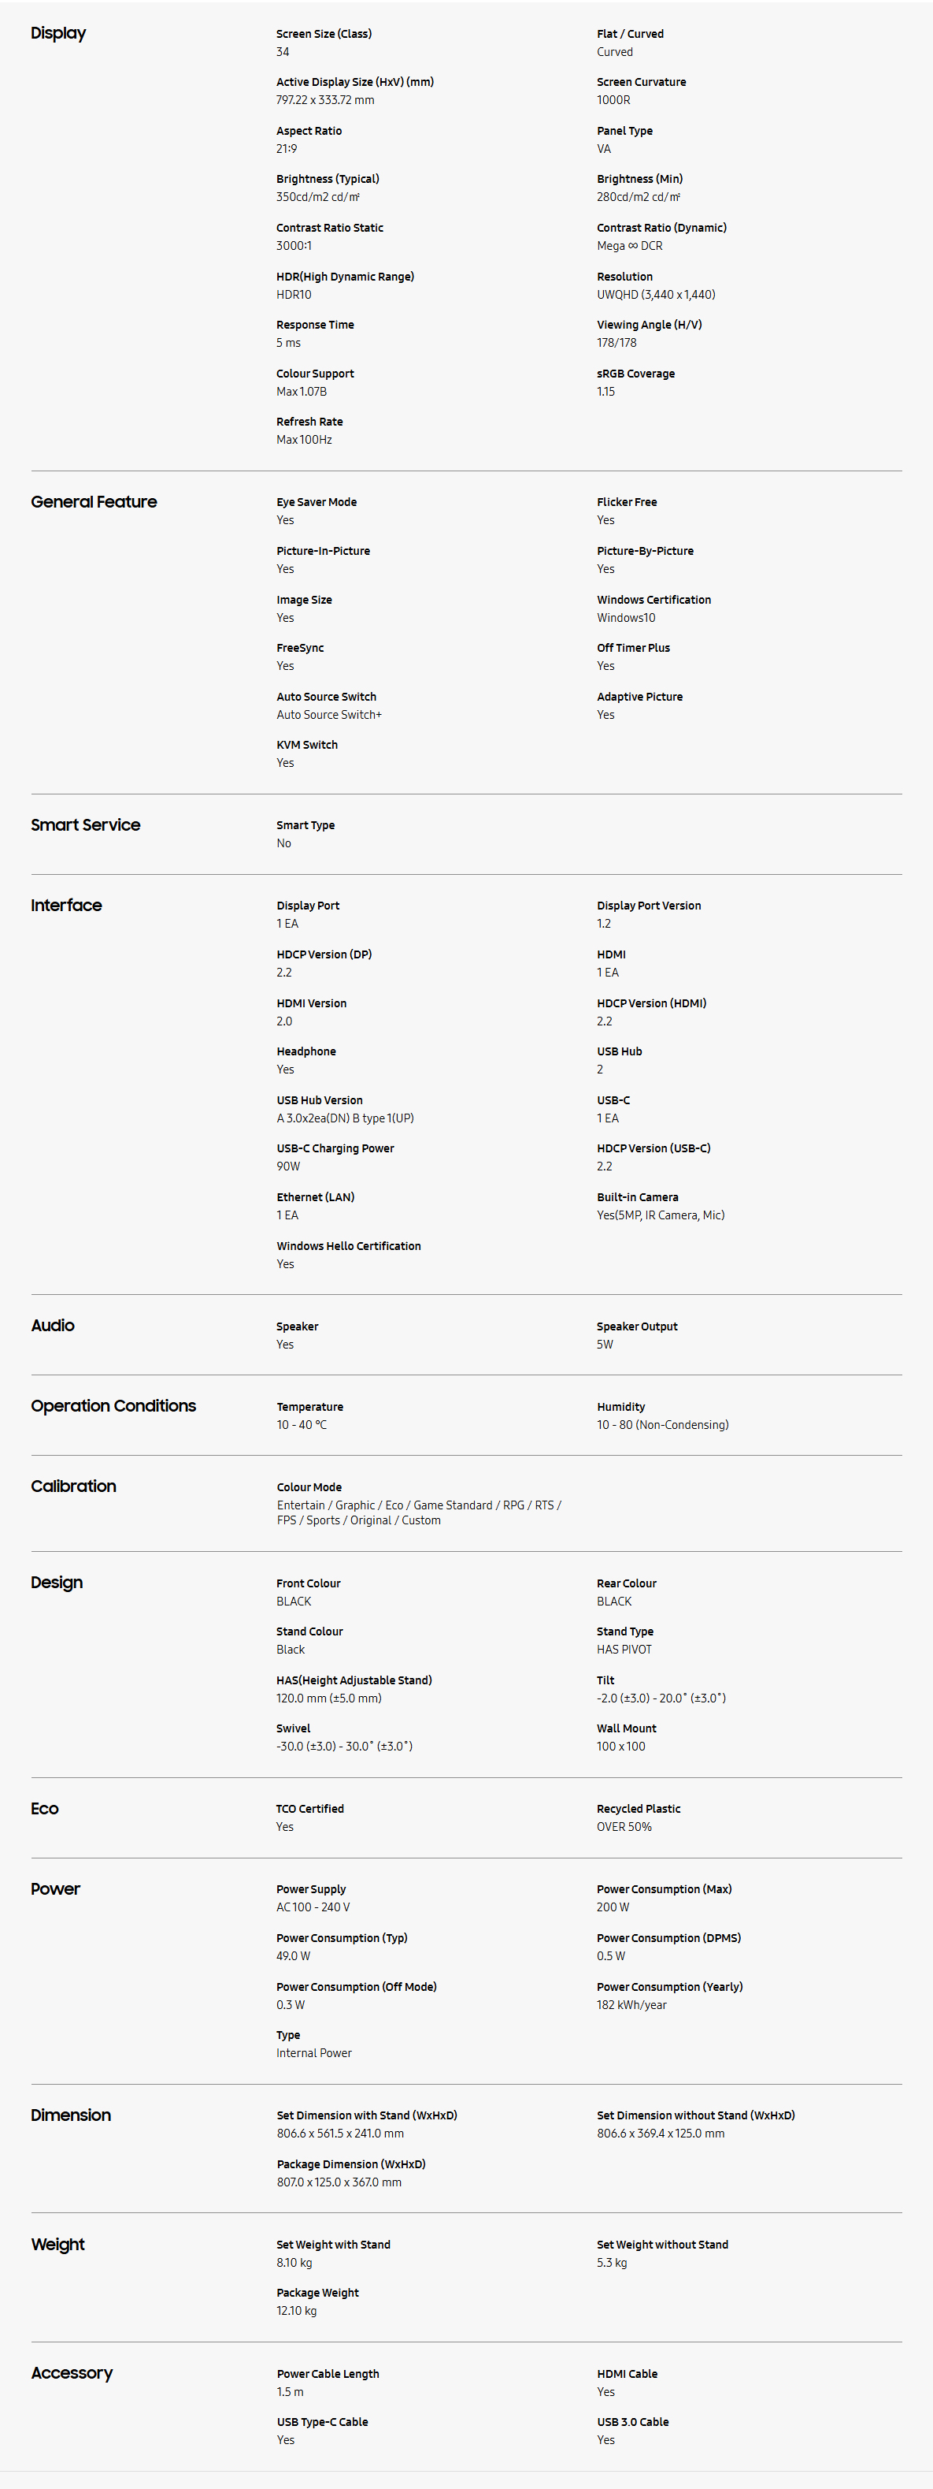Screen dimensions: 933x2489
Task: Click the Built-in Camera label
Action: (637, 1197)
